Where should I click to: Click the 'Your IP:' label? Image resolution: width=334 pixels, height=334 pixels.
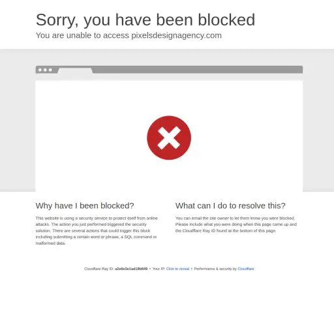pos(159,269)
